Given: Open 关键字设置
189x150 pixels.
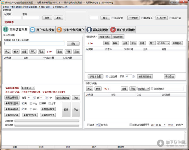Looking at the screenshot, I should pos(95,77).
